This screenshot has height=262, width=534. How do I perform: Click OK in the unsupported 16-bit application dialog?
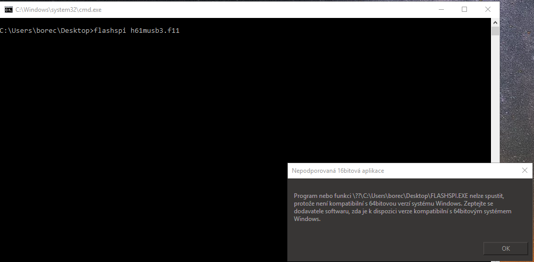point(505,248)
